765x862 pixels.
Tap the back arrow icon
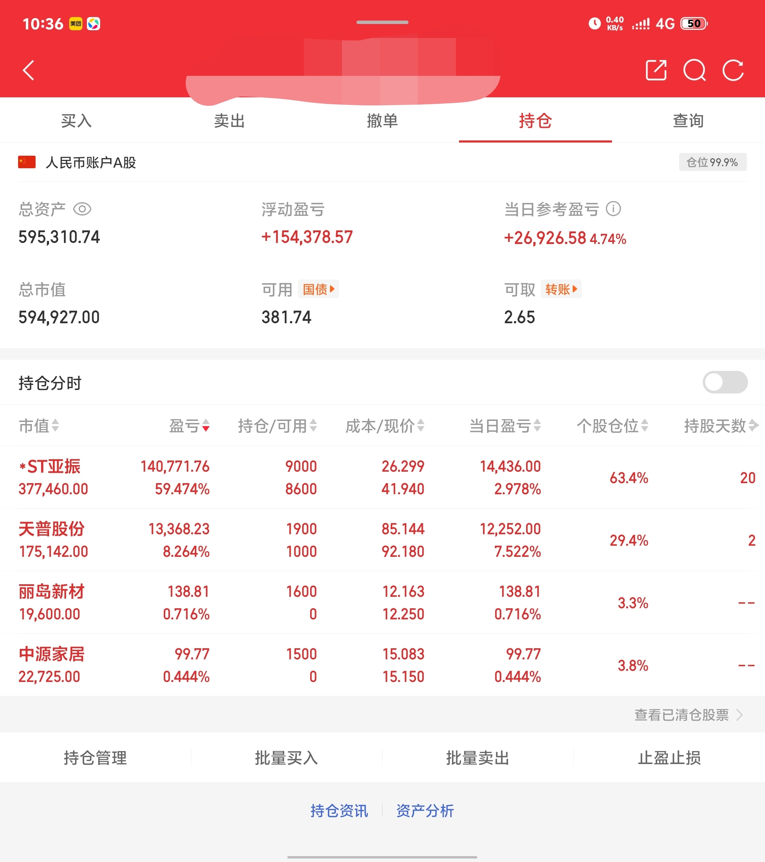(28, 70)
